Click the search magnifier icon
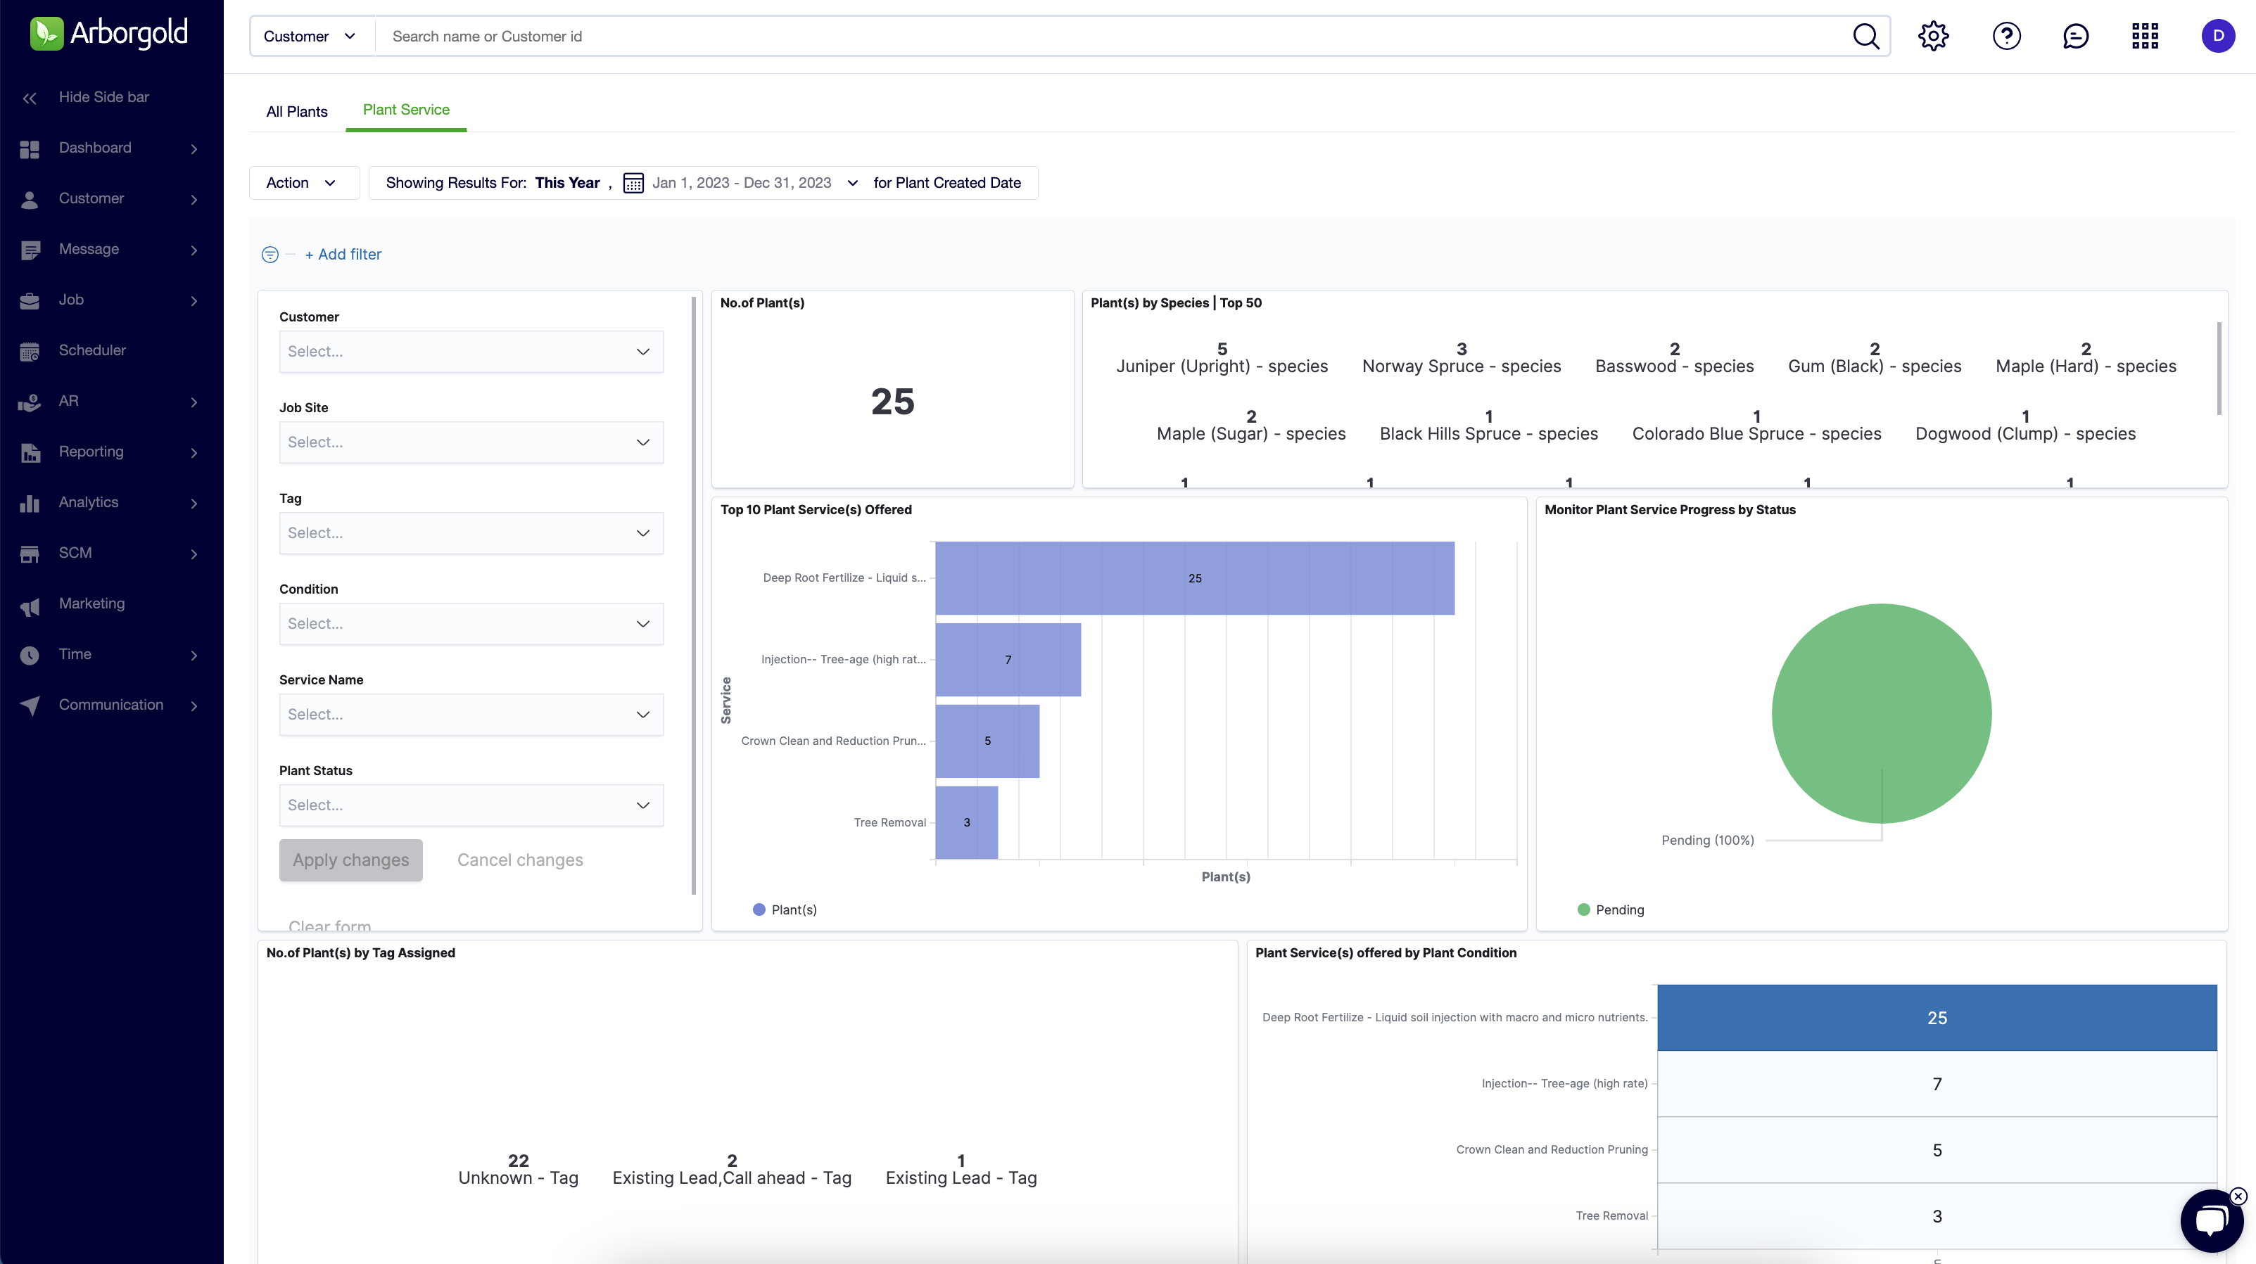Viewport: 2256px width, 1264px height. [1865, 36]
